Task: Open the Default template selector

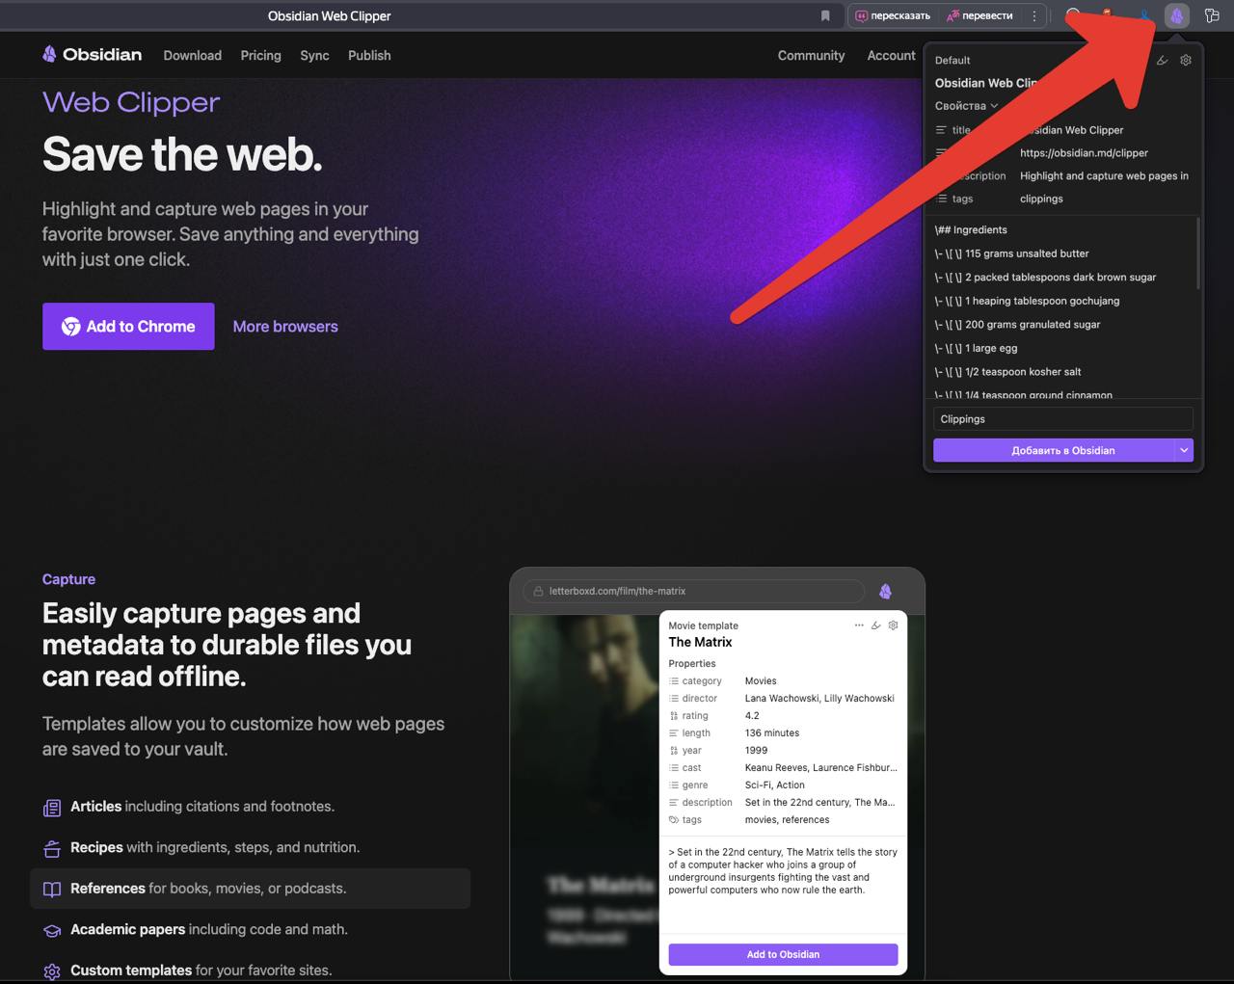Action: [x=952, y=60]
